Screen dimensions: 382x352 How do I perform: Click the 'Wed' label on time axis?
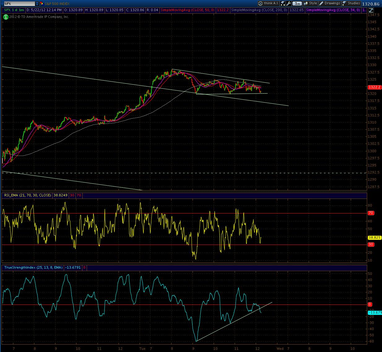(280, 349)
